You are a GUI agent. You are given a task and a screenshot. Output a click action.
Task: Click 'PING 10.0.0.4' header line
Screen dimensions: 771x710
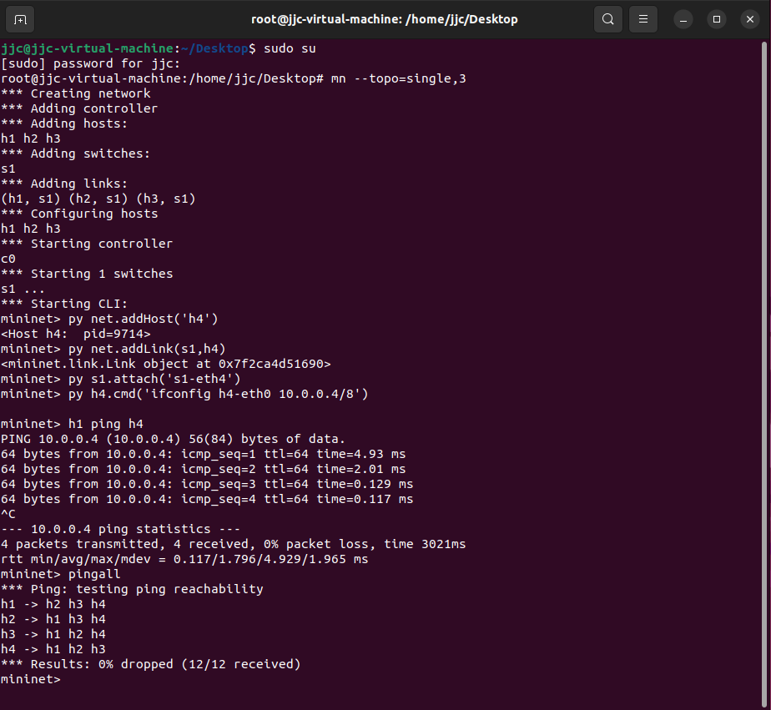tap(173, 439)
